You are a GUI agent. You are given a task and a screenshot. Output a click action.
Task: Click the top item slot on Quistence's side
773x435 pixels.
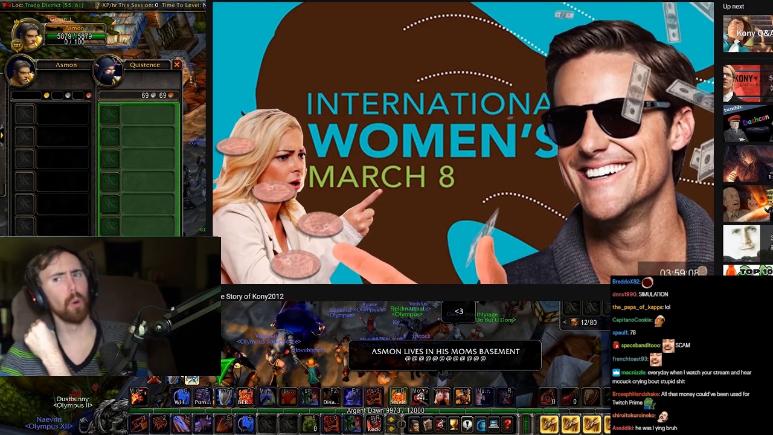110,115
